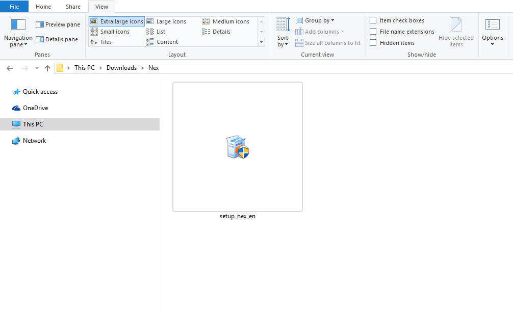Open the Group by dropdown
The height and width of the screenshot is (313, 513).
click(315, 20)
